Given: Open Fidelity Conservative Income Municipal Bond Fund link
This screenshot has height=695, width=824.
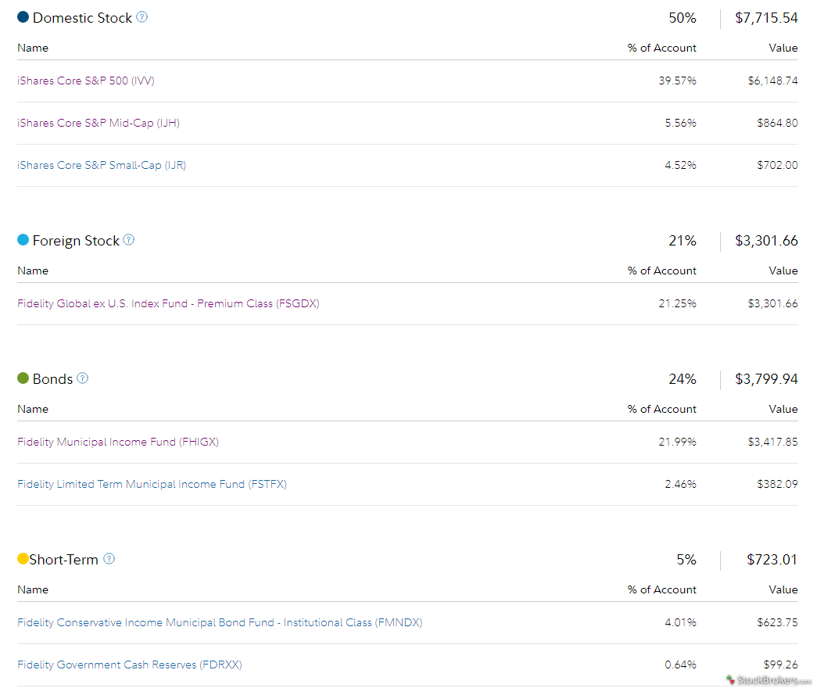Looking at the screenshot, I should [220, 622].
